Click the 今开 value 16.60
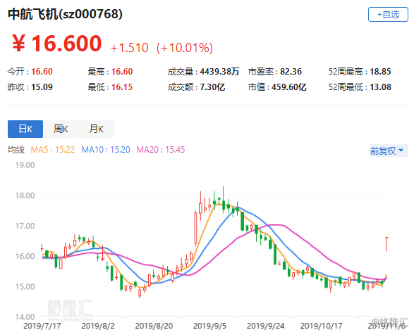 pos(42,71)
